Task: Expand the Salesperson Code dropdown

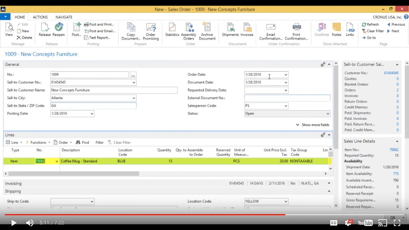Action: point(286,106)
